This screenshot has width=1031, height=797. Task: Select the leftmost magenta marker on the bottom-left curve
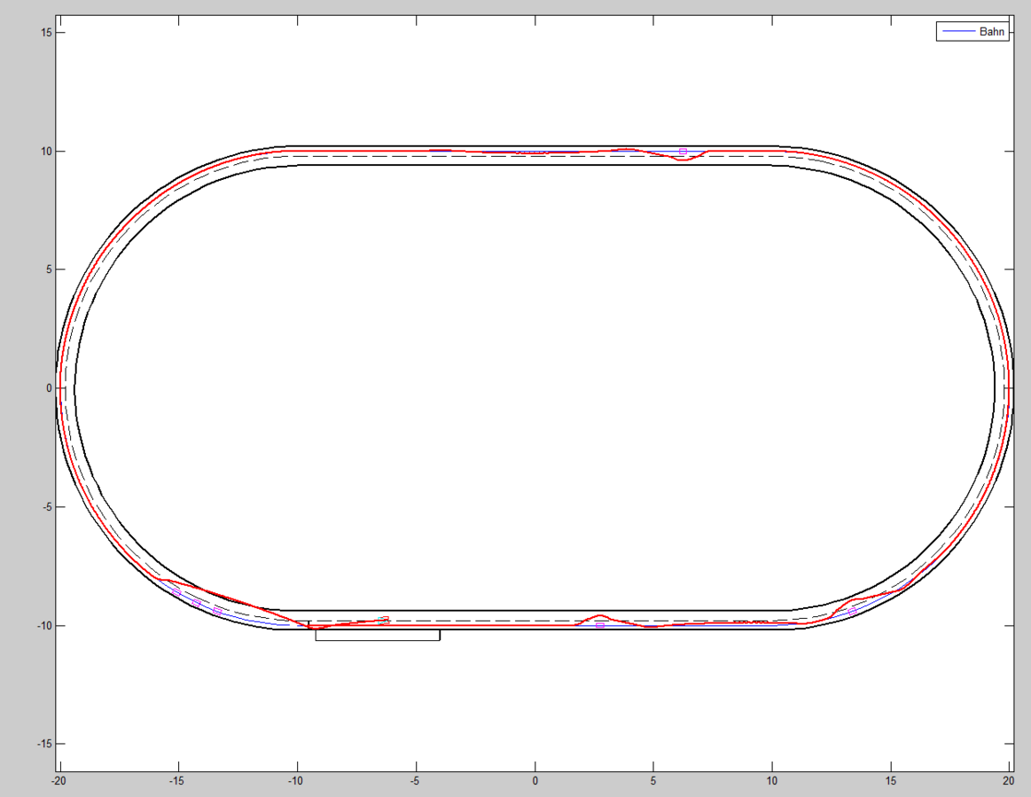(176, 591)
